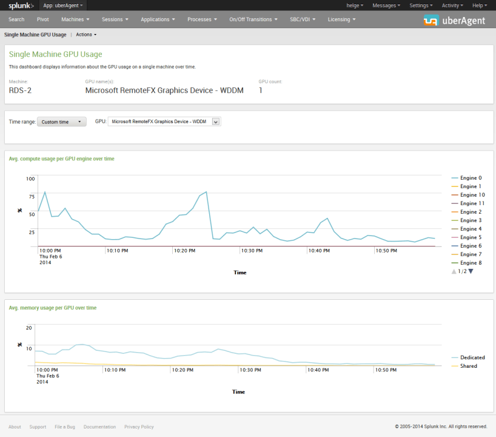Image resolution: width=496 pixels, height=437 pixels.
Task: Go to next legend page arrow
Action: coord(471,271)
